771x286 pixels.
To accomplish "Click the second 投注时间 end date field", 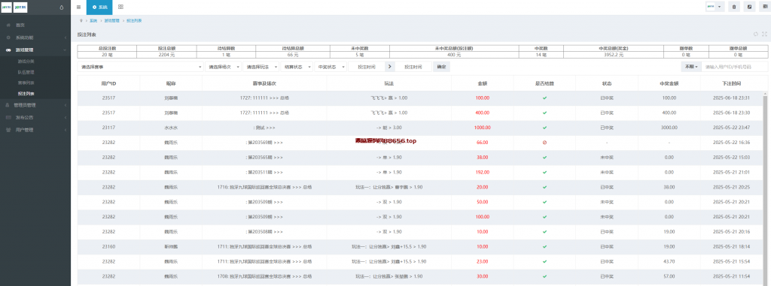I will tap(413, 67).
